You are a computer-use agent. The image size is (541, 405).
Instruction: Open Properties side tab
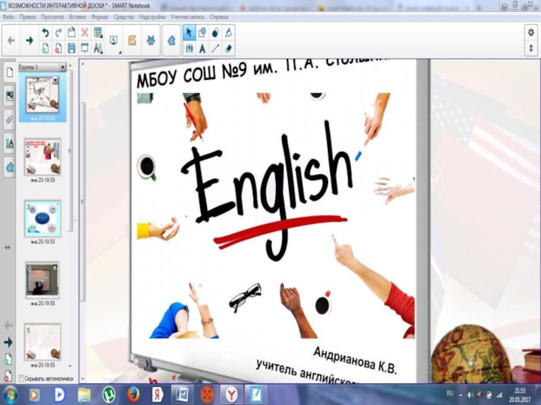(9, 143)
